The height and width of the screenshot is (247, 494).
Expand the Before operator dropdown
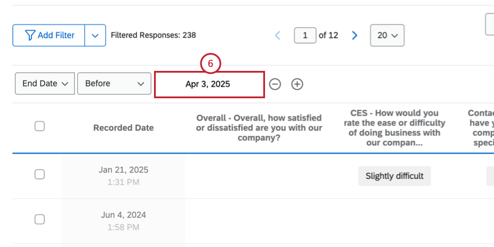(114, 84)
